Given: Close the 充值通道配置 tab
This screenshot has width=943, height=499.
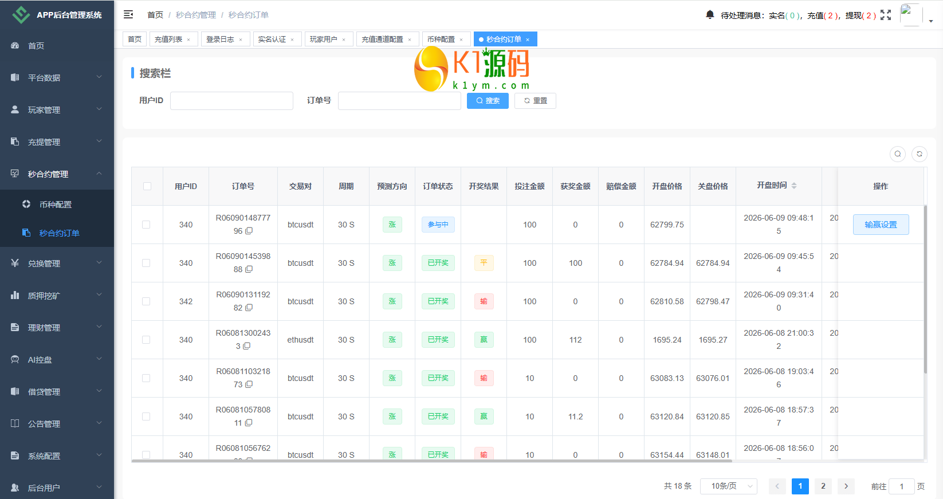Looking at the screenshot, I should coord(410,40).
